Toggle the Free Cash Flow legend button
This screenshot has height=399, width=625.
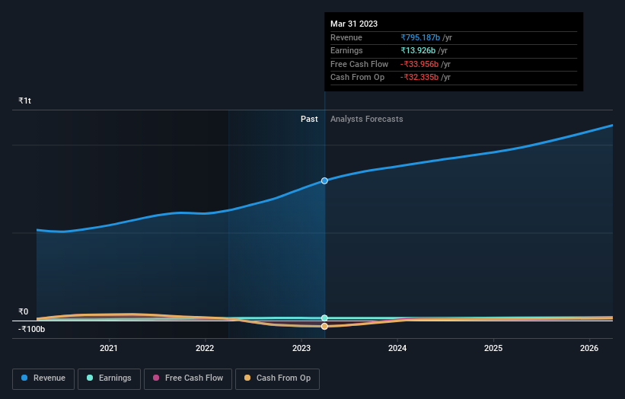point(188,378)
